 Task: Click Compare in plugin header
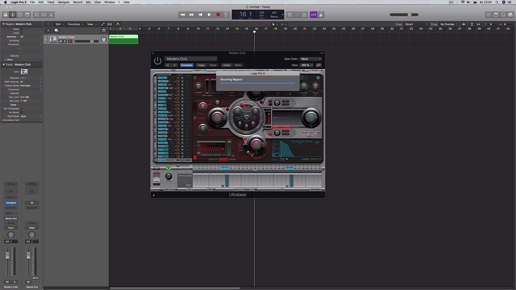click(187, 65)
